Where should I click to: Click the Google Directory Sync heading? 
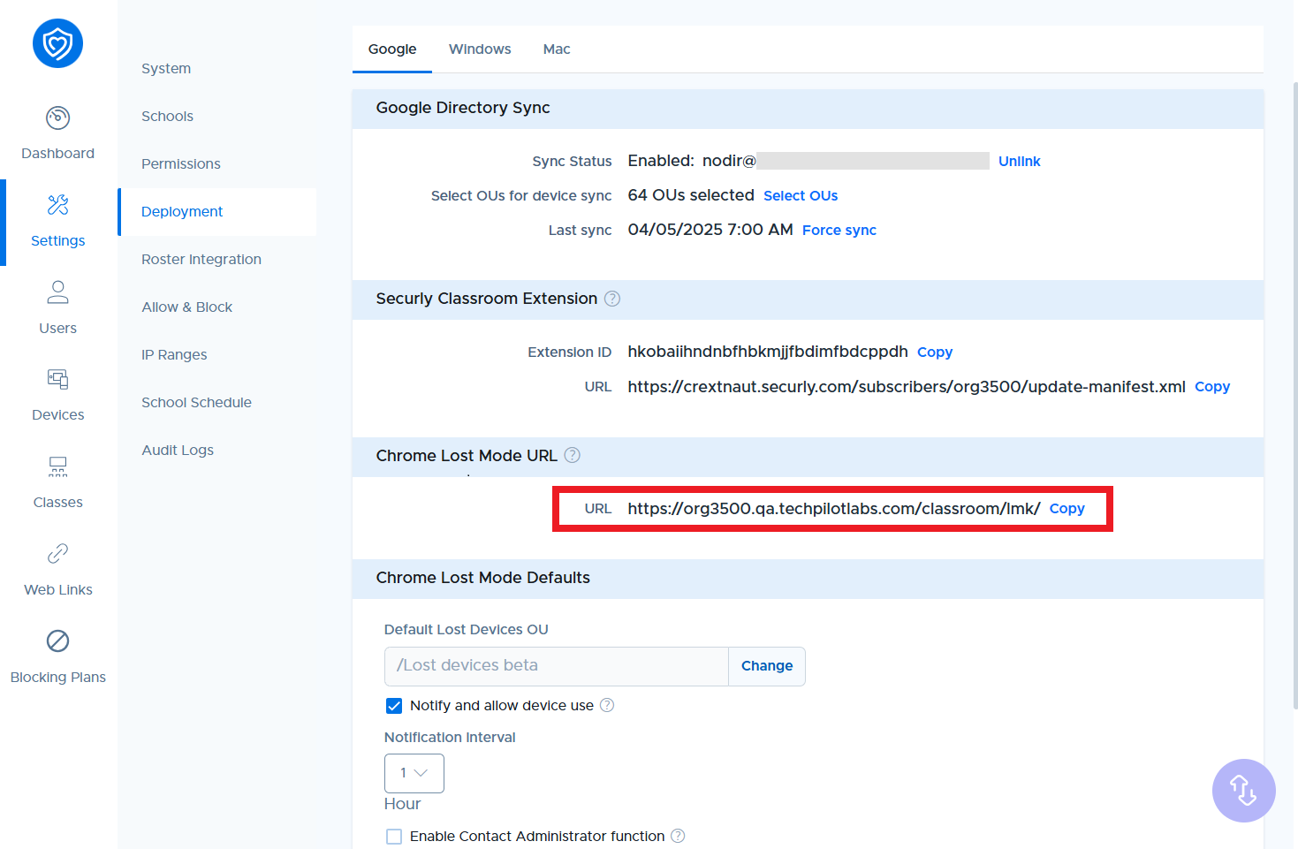click(463, 108)
